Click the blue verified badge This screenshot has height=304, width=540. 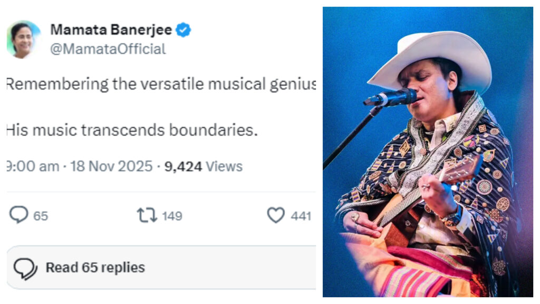(184, 31)
